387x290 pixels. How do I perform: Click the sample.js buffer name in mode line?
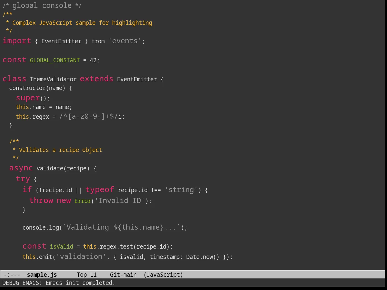(x=42, y=275)
